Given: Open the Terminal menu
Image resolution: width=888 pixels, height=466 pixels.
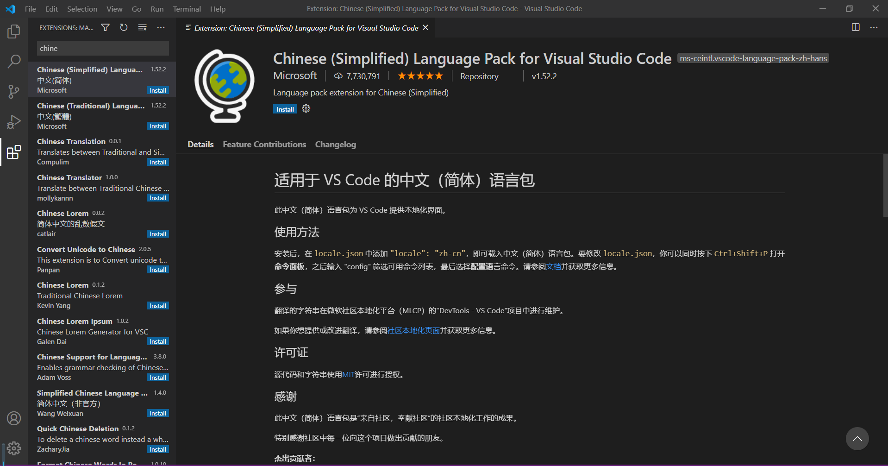Looking at the screenshot, I should (187, 8).
